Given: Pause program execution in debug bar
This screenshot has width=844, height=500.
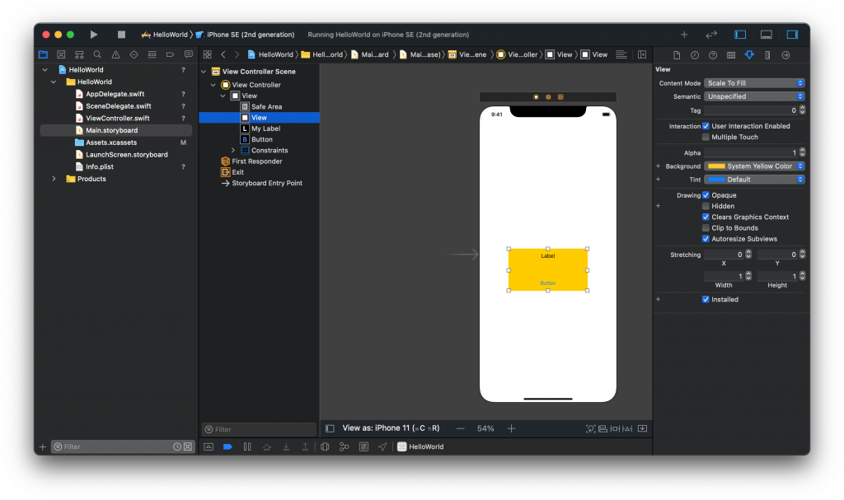Looking at the screenshot, I should [247, 446].
